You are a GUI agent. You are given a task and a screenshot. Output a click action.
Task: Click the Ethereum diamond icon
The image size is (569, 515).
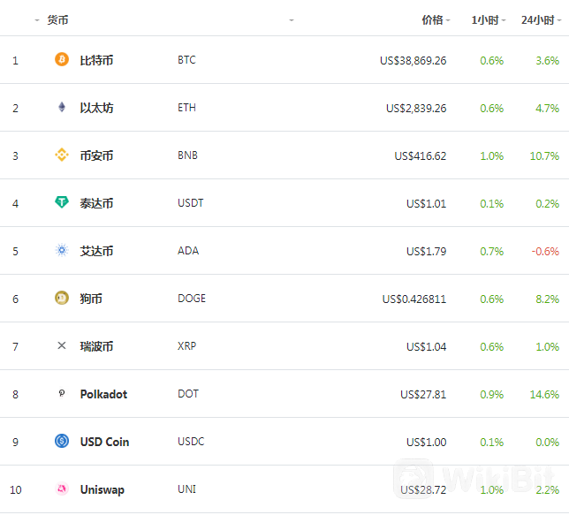(62, 108)
